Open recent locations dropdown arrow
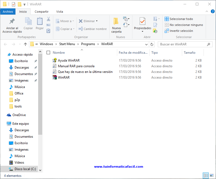This screenshot has height=179, width=216. [20, 44]
